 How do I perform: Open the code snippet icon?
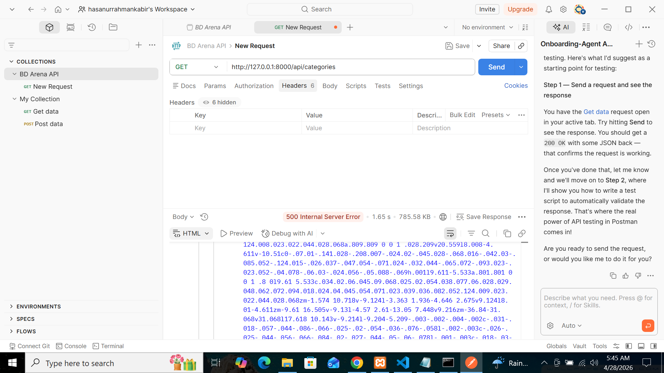(629, 27)
